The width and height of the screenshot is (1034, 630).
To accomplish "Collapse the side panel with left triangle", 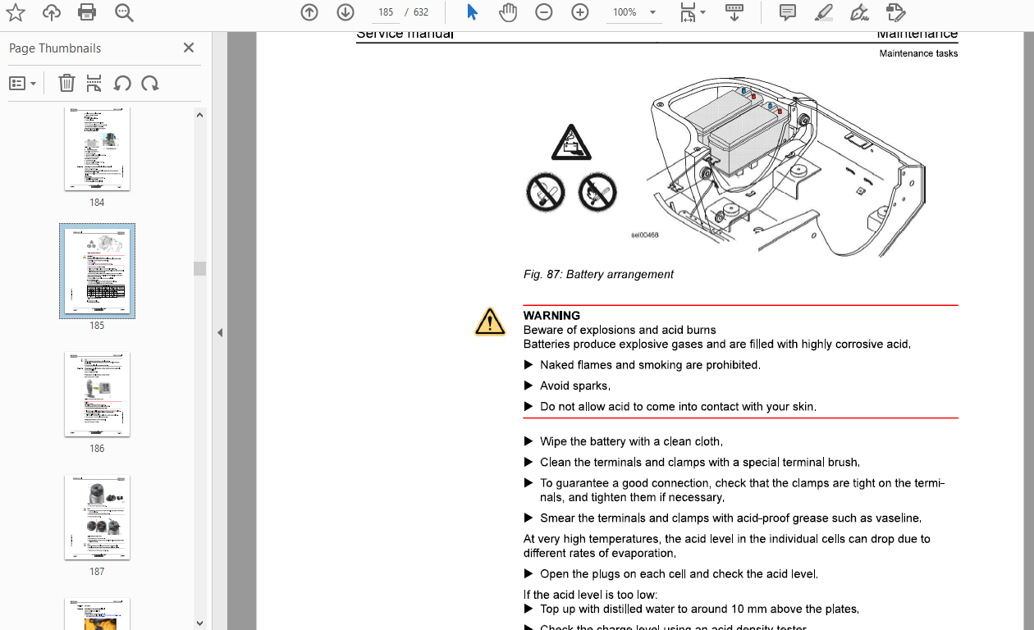I will click(x=220, y=332).
